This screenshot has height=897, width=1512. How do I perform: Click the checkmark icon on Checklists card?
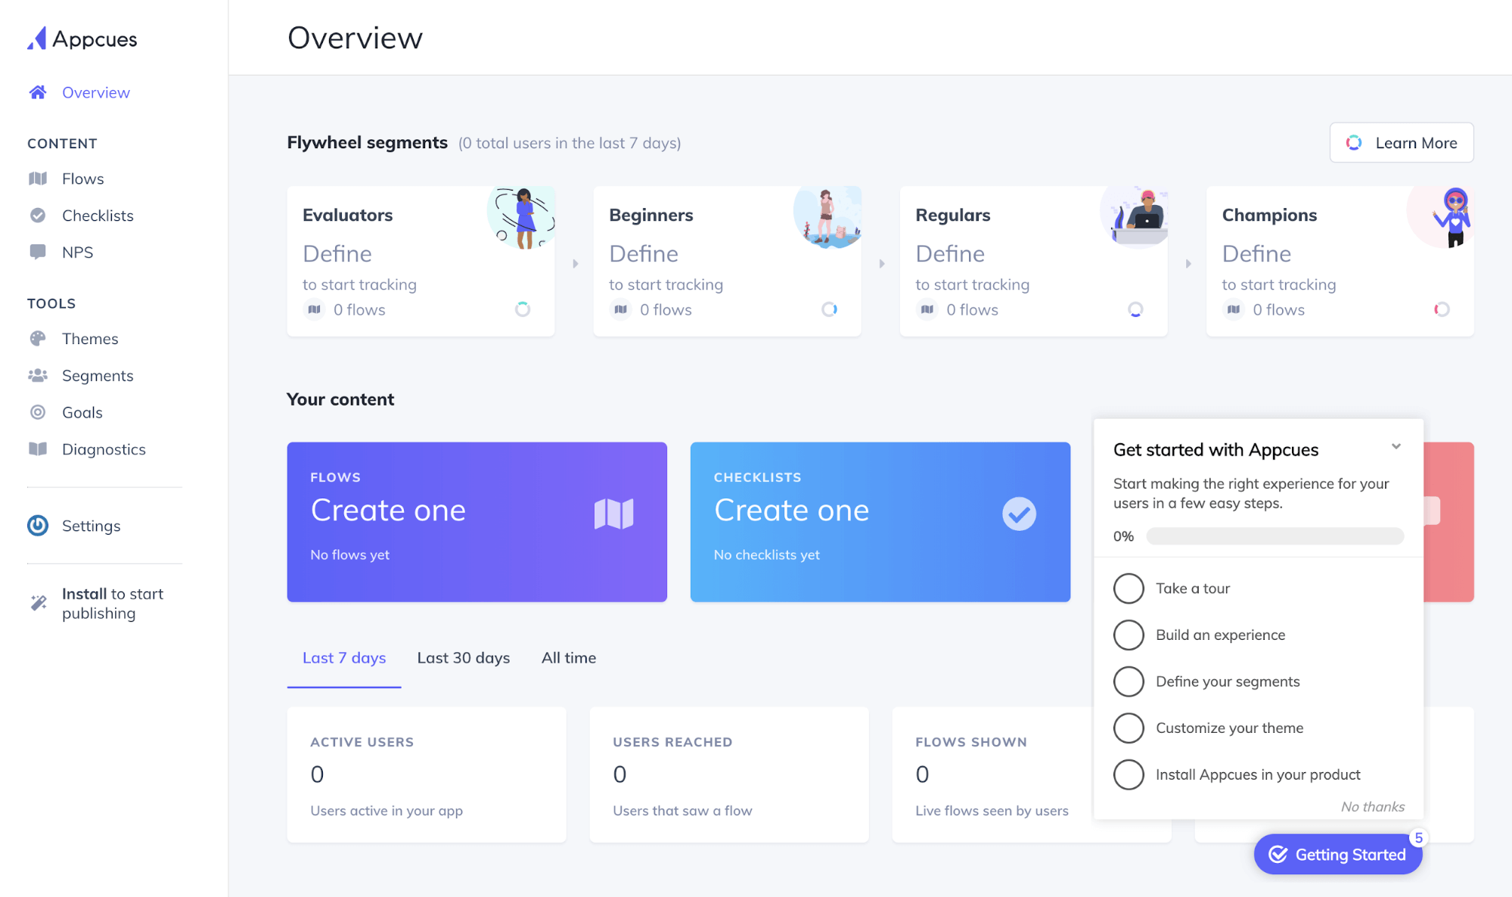pos(1019,514)
